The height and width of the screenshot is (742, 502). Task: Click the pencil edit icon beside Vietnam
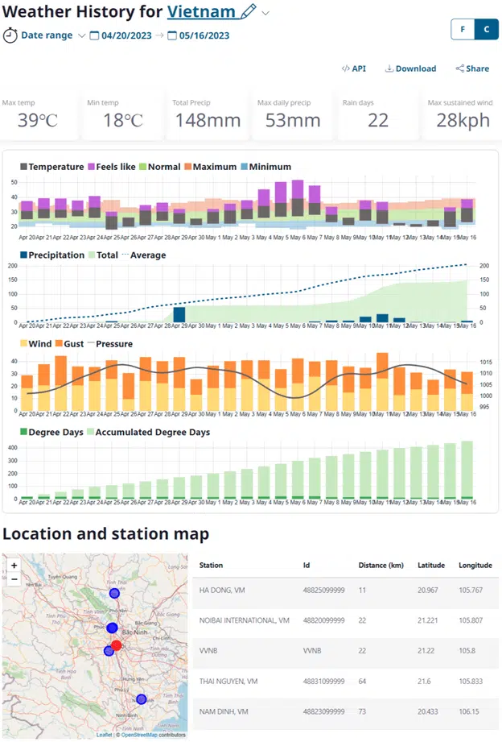point(248,12)
